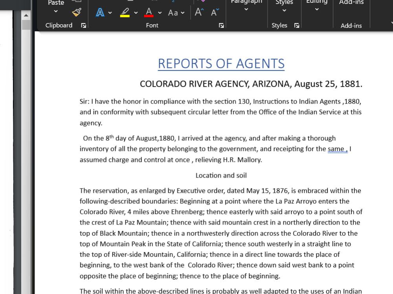
Task: Click text "Colorado River, 4 miles above Ehrenberg"
Action: pos(142,212)
